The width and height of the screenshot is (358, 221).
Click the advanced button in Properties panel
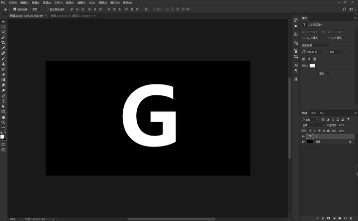click(x=323, y=74)
